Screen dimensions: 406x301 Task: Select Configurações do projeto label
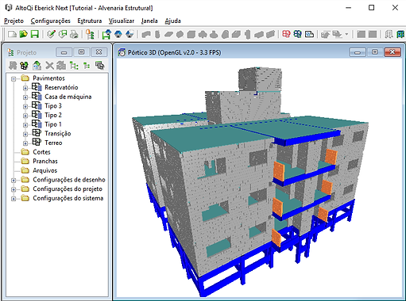[68, 189]
